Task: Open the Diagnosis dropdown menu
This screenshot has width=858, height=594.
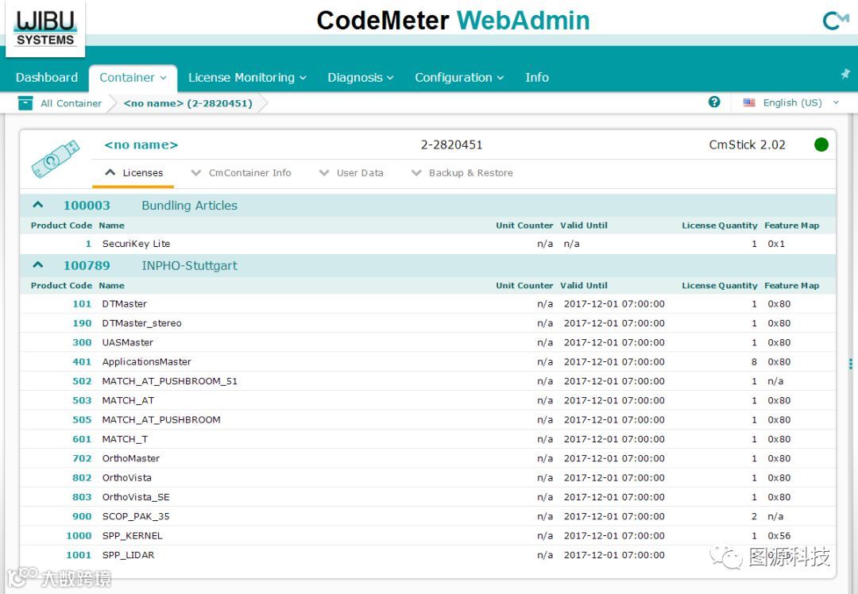Action: (360, 78)
